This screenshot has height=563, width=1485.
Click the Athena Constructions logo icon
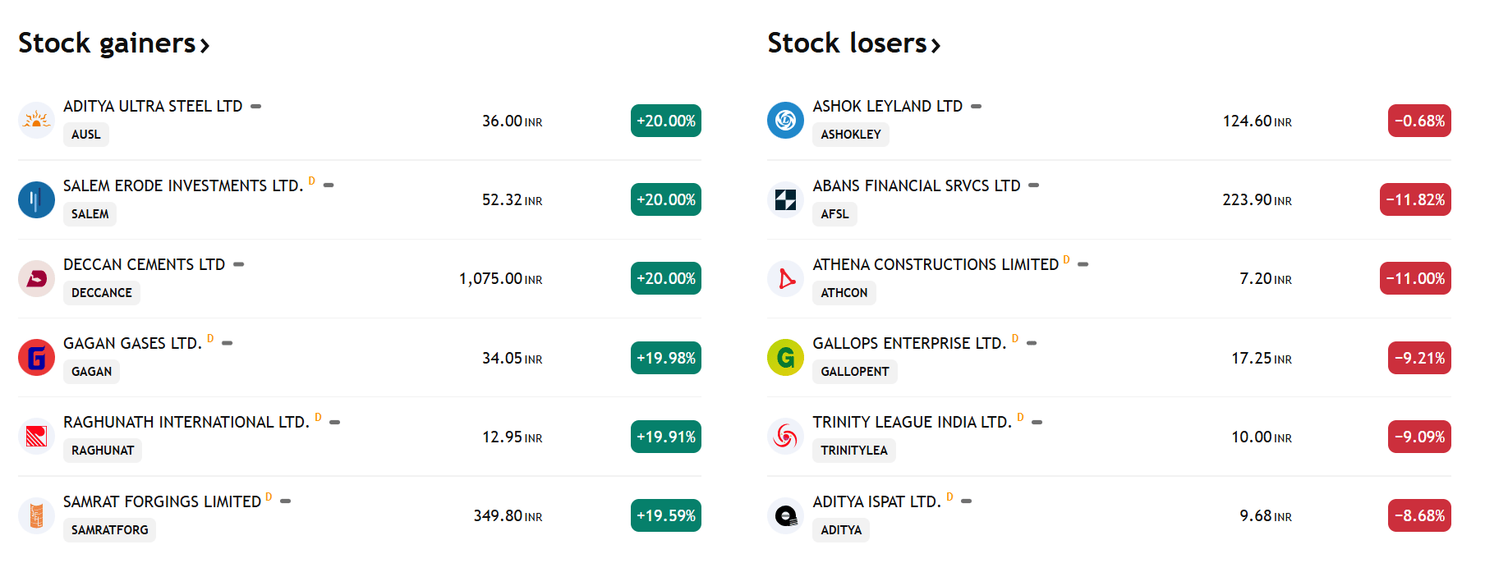point(785,278)
